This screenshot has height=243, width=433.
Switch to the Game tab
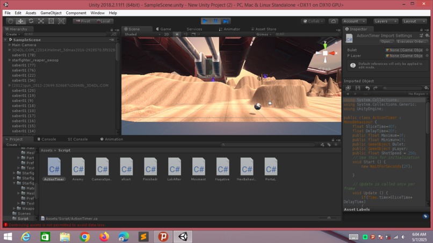163,29
